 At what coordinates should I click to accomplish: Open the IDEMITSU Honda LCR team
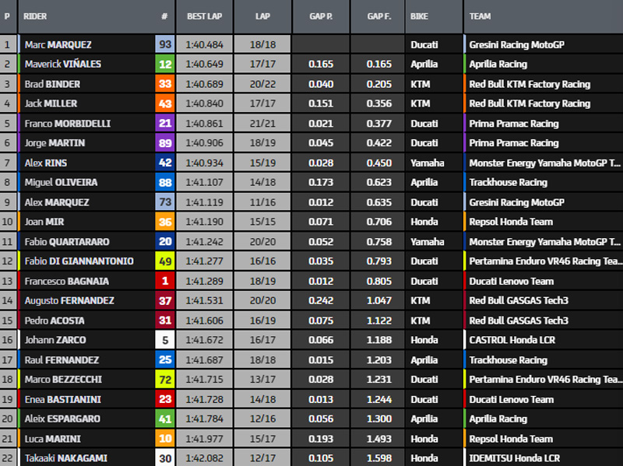(x=513, y=458)
